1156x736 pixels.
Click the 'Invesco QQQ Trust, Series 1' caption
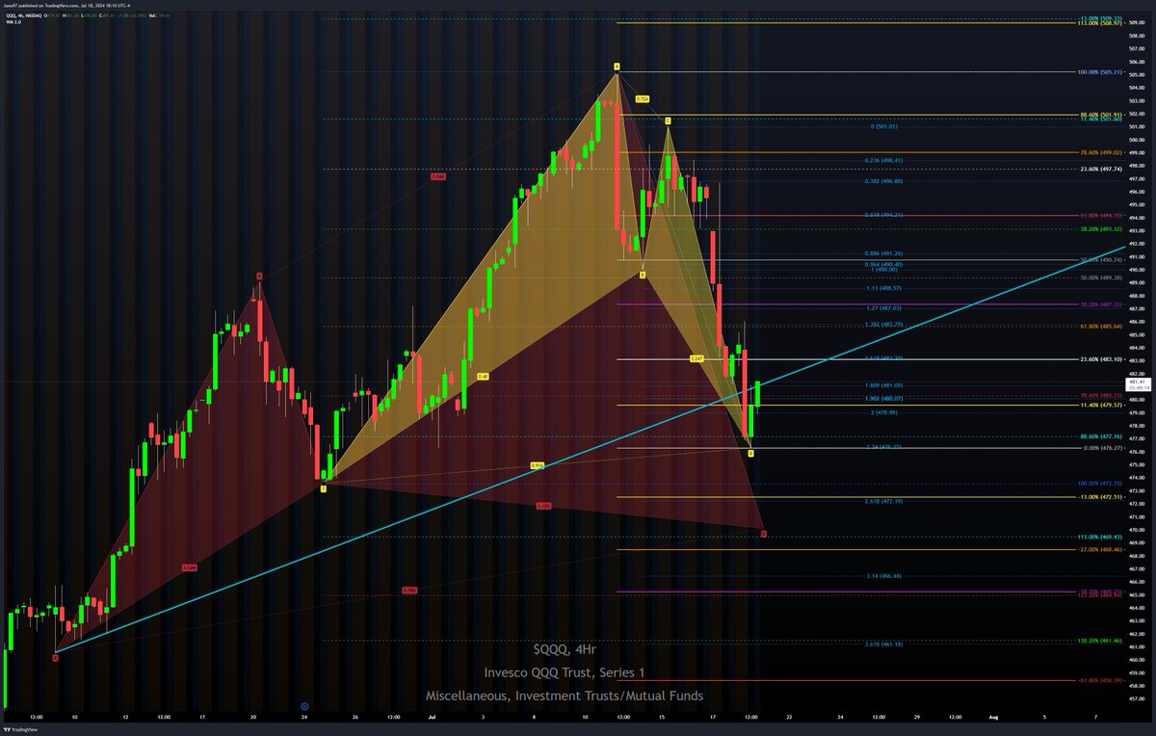pyautogui.click(x=565, y=672)
